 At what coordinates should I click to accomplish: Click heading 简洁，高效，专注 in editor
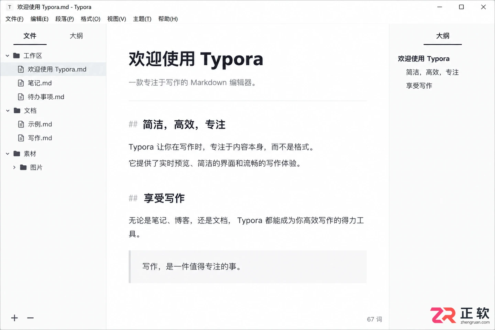point(184,124)
